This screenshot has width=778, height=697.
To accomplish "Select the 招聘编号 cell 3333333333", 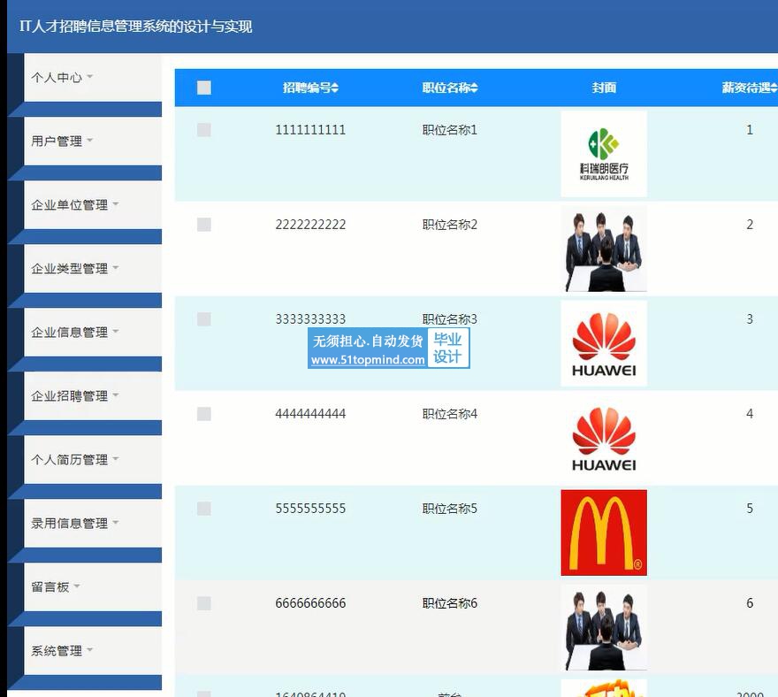I will [x=310, y=319].
